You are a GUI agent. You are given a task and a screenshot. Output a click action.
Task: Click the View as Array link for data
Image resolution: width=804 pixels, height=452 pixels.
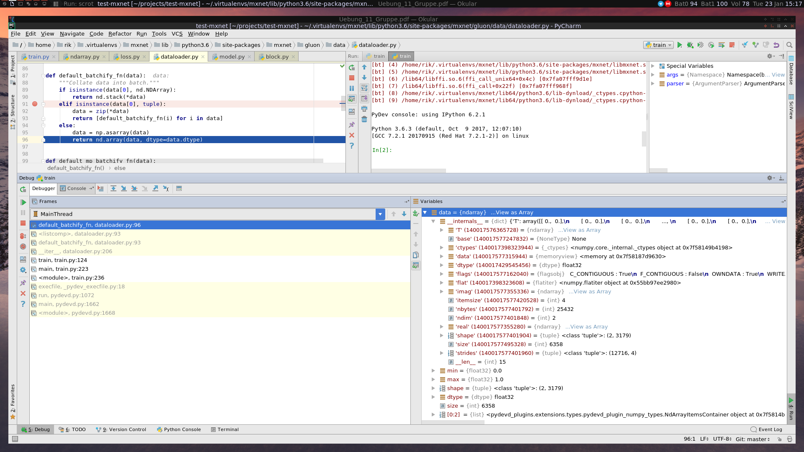coord(513,212)
